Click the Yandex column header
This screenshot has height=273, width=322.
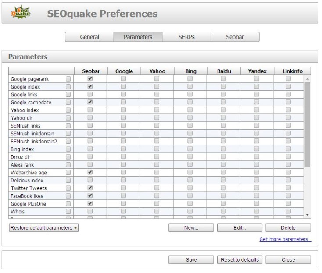(258, 71)
